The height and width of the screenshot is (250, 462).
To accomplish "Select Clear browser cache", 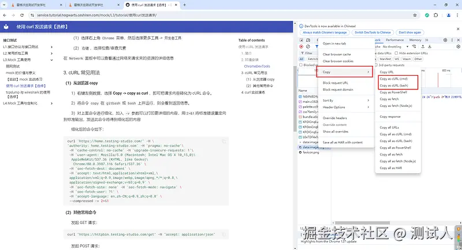I will tap(337, 54).
